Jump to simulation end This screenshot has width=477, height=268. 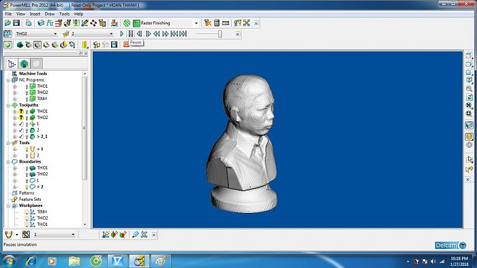(x=183, y=34)
